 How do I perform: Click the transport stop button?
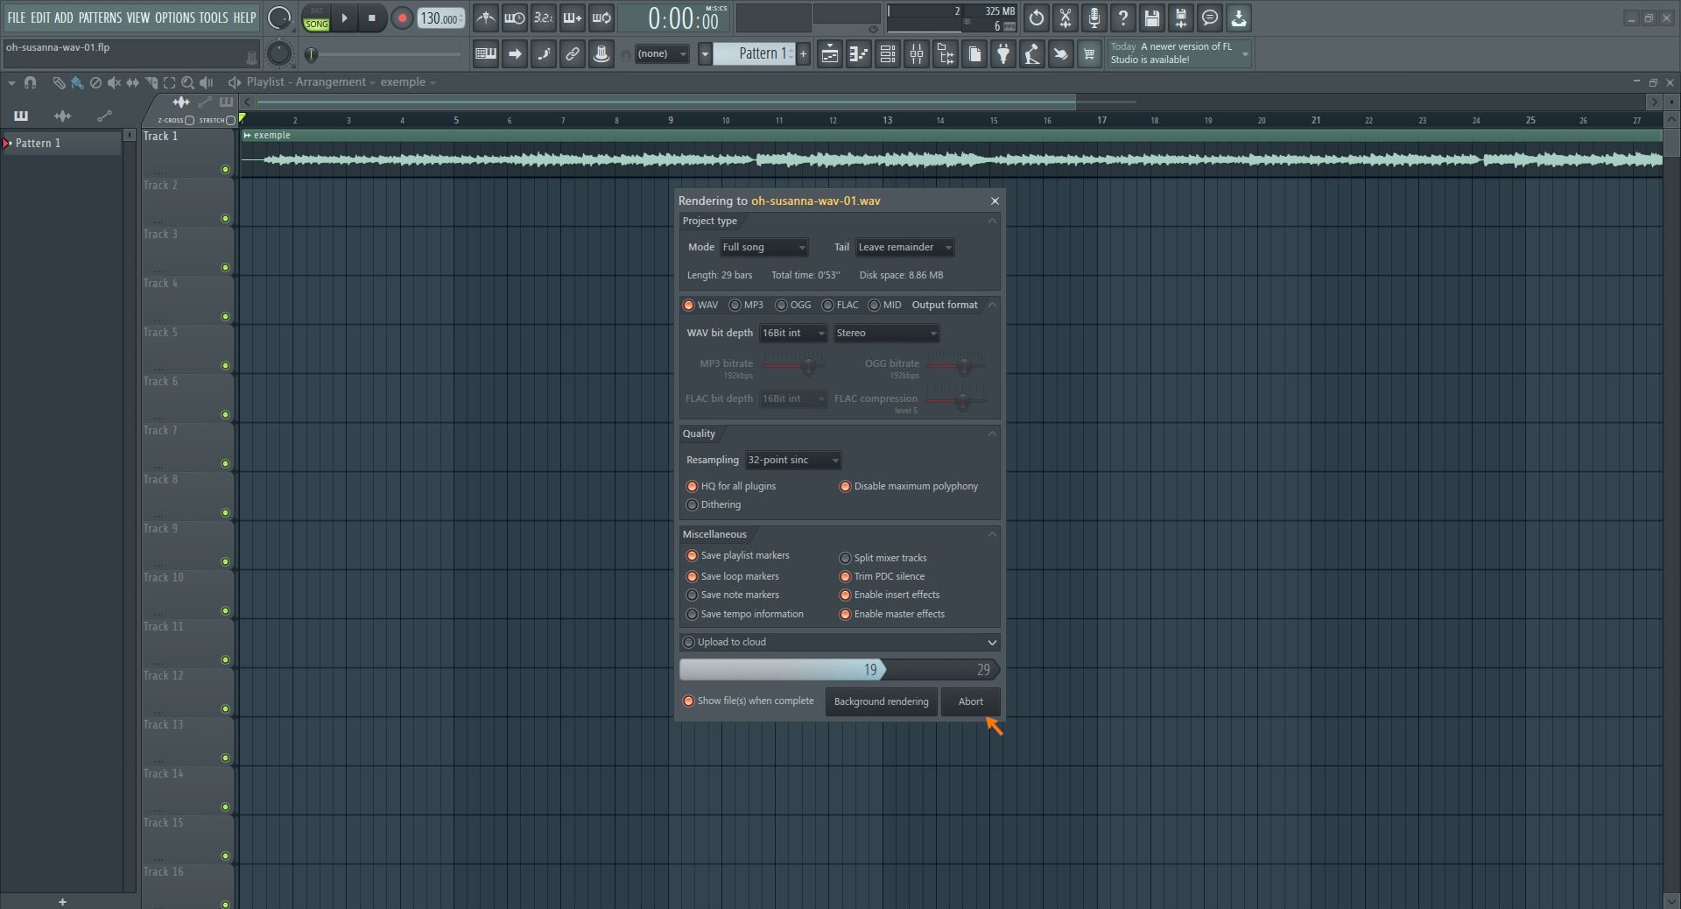pos(372,18)
